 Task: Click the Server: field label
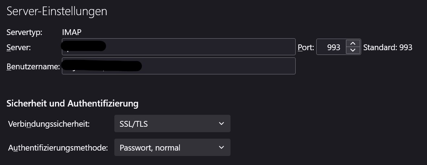[x=18, y=47]
